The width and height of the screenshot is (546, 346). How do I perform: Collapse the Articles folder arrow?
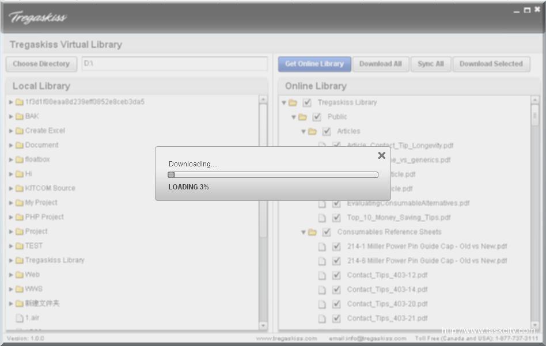[x=304, y=132]
